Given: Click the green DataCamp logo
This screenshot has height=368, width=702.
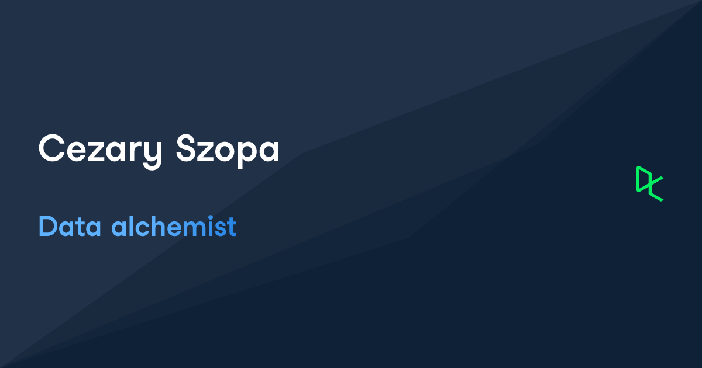Looking at the screenshot, I should [649, 183].
